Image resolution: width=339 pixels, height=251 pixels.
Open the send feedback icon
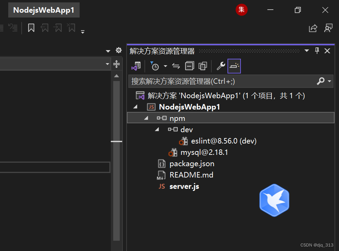pyautogui.click(x=328, y=28)
